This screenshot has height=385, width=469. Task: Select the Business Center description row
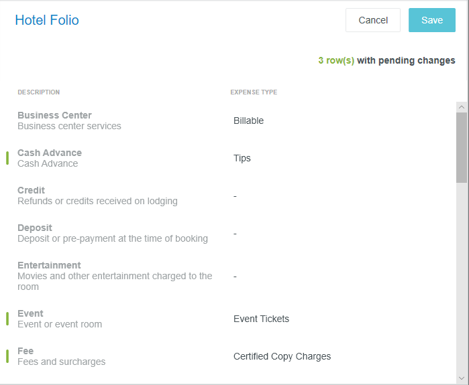coord(69,121)
